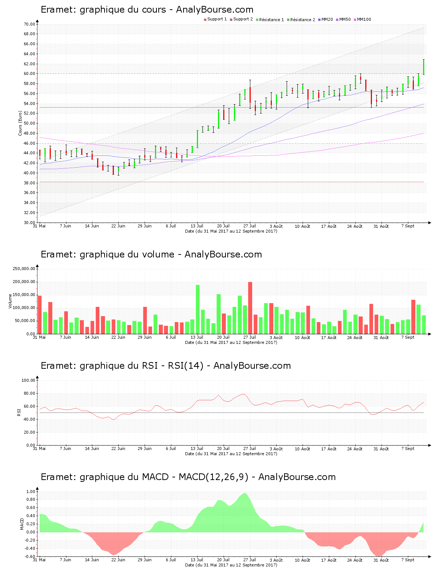
Task: Click '100.00' on the RSI axis
Action: point(28,380)
